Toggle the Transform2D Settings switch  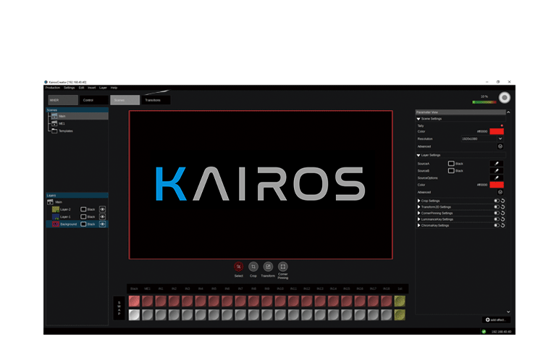[x=497, y=207]
